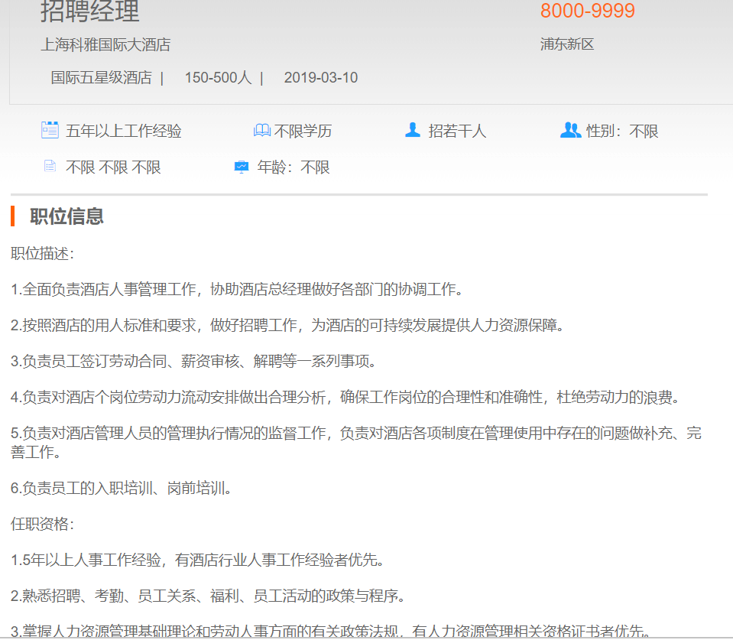Click the 职位信息 section heading

pyautogui.click(x=66, y=216)
